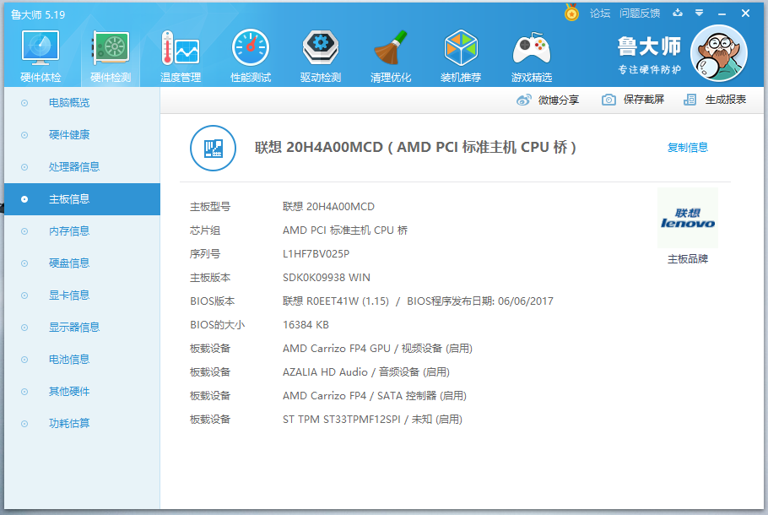Click the camera icon for 保存截屏
This screenshot has width=768, height=515.
tap(608, 100)
